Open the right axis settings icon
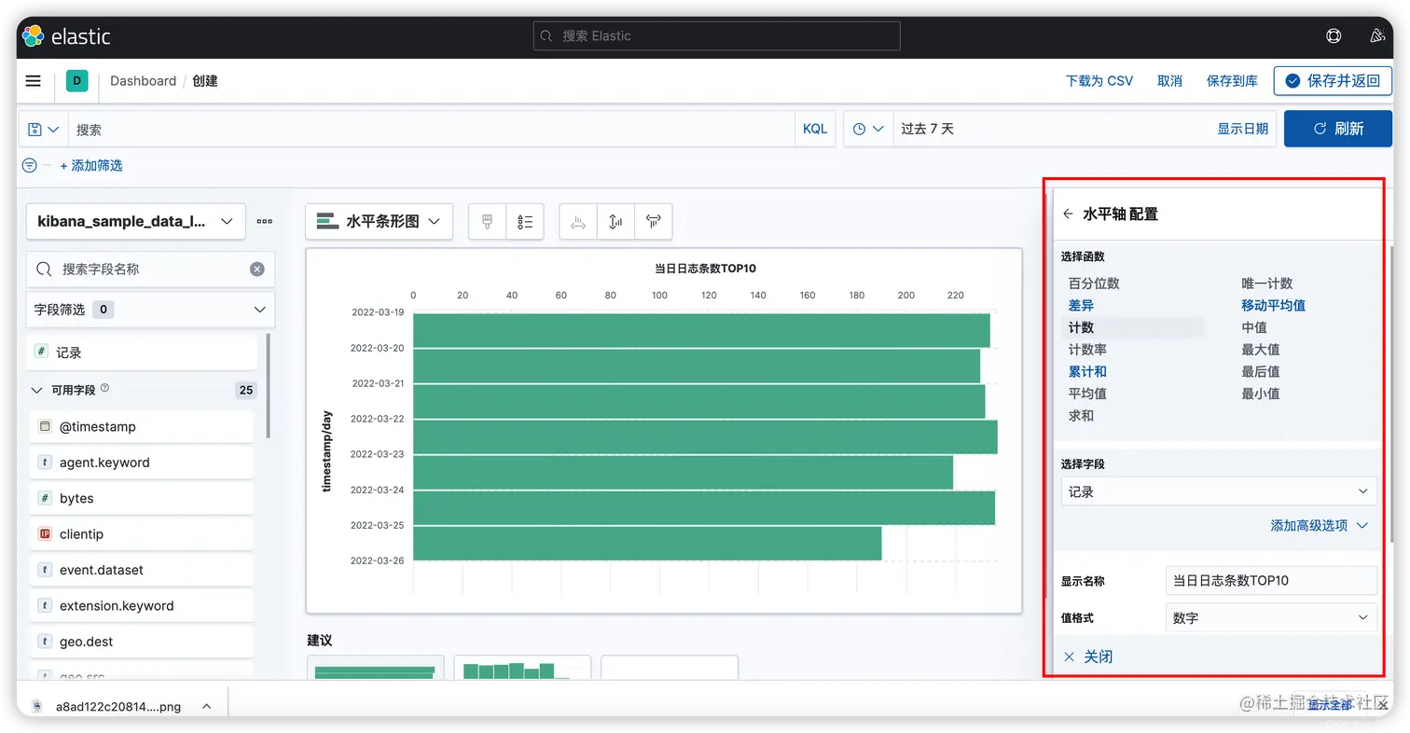The height and width of the screenshot is (733, 1410). 654,222
